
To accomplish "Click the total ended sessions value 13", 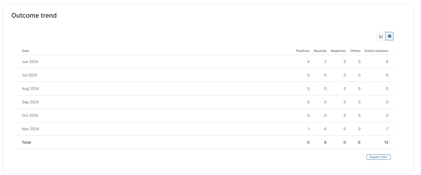I will click(386, 142).
